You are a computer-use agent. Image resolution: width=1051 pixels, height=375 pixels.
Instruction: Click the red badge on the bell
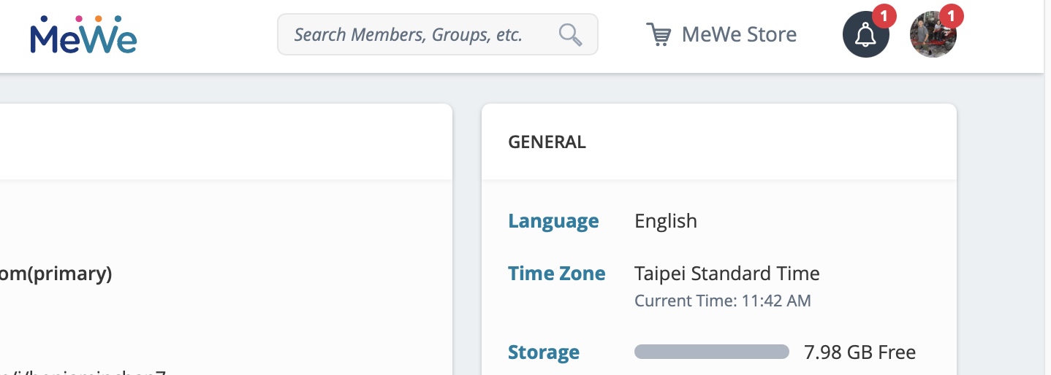point(884,15)
